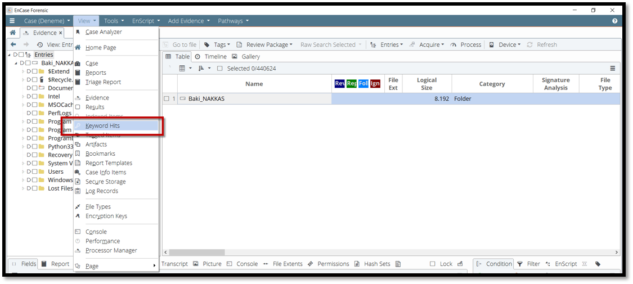Select Keyword Hits from View menu

[x=102, y=126]
